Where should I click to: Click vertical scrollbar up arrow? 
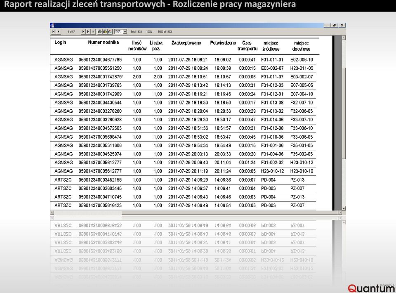coord(344,38)
